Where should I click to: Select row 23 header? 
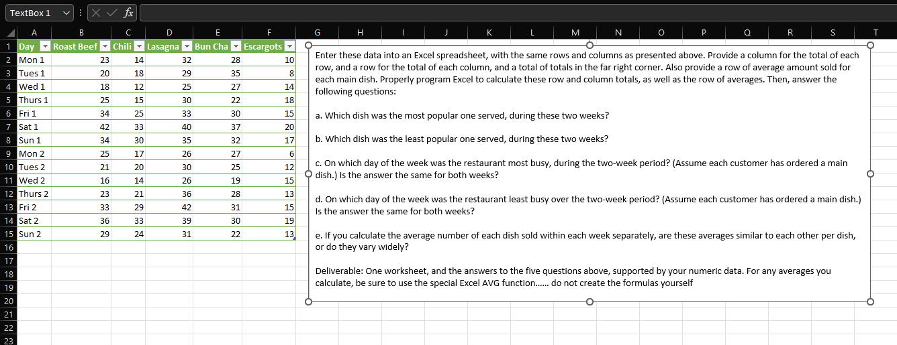point(8,340)
